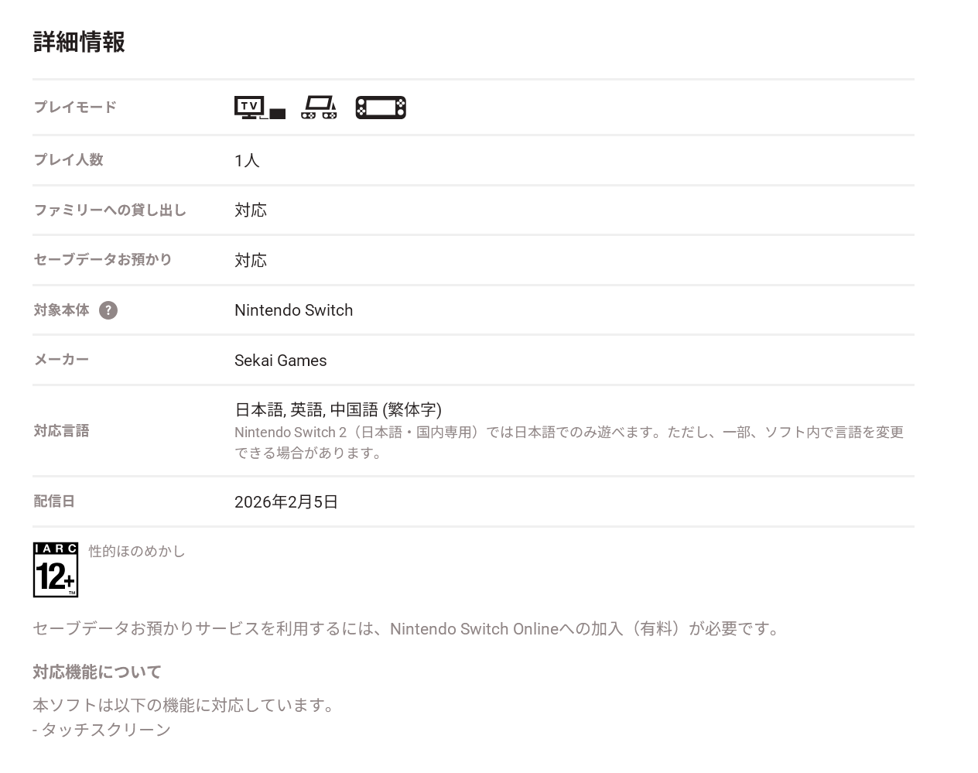Click the プレイ人数 label
Viewport: 978px width, 773px height.
click(x=68, y=159)
